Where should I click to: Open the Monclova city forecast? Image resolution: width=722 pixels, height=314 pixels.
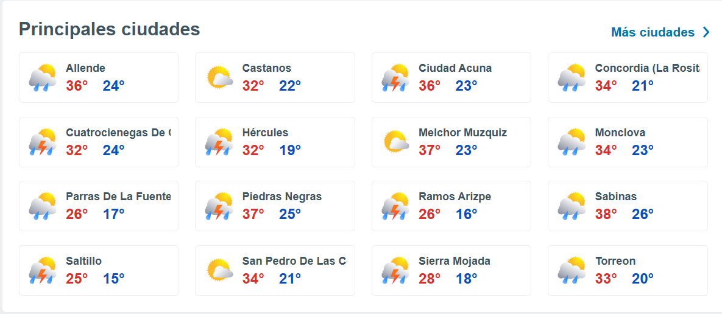(x=620, y=133)
